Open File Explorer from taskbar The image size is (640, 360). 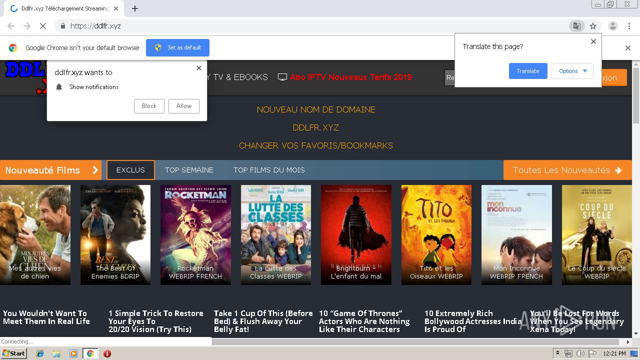56,353
